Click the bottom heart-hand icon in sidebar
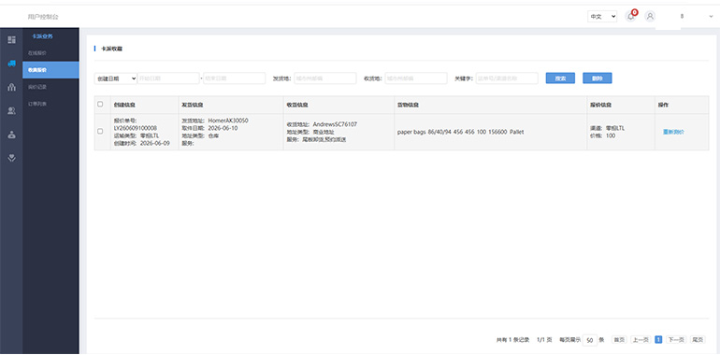This screenshot has width=720, height=355. point(12,158)
